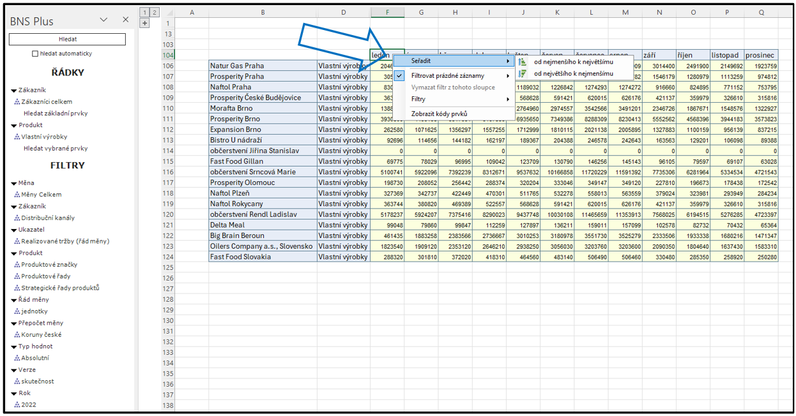Select column Q header
796x416 pixels.
pyautogui.click(x=761, y=13)
